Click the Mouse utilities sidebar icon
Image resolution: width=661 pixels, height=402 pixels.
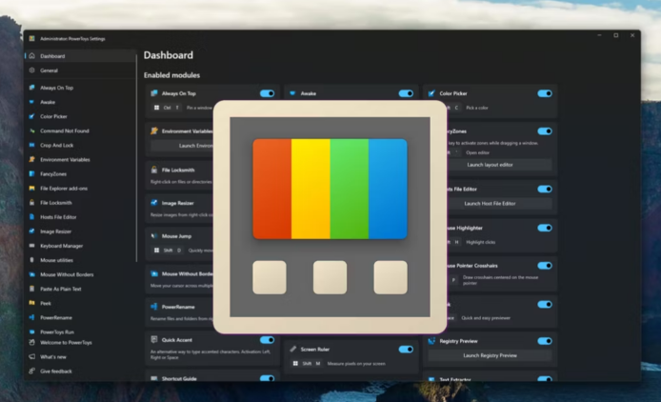[32, 260]
